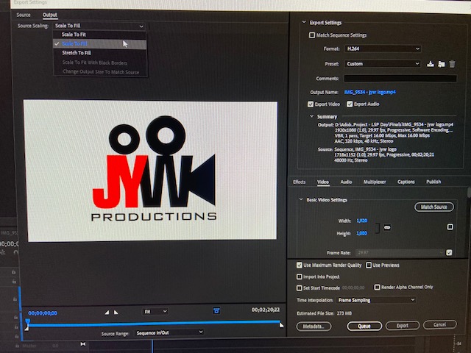Image resolution: width=471 pixels, height=353 pixels.
Task: Click the JYW Productions preview image
Action: (x=152, y=171)
